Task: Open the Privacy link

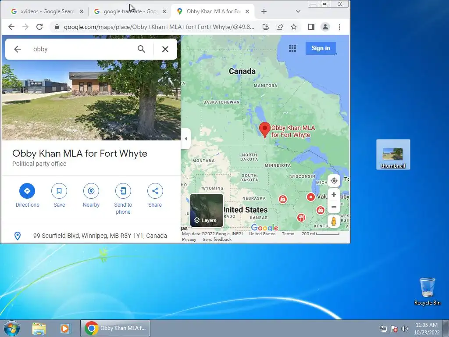Action: [x=189, y=239]
